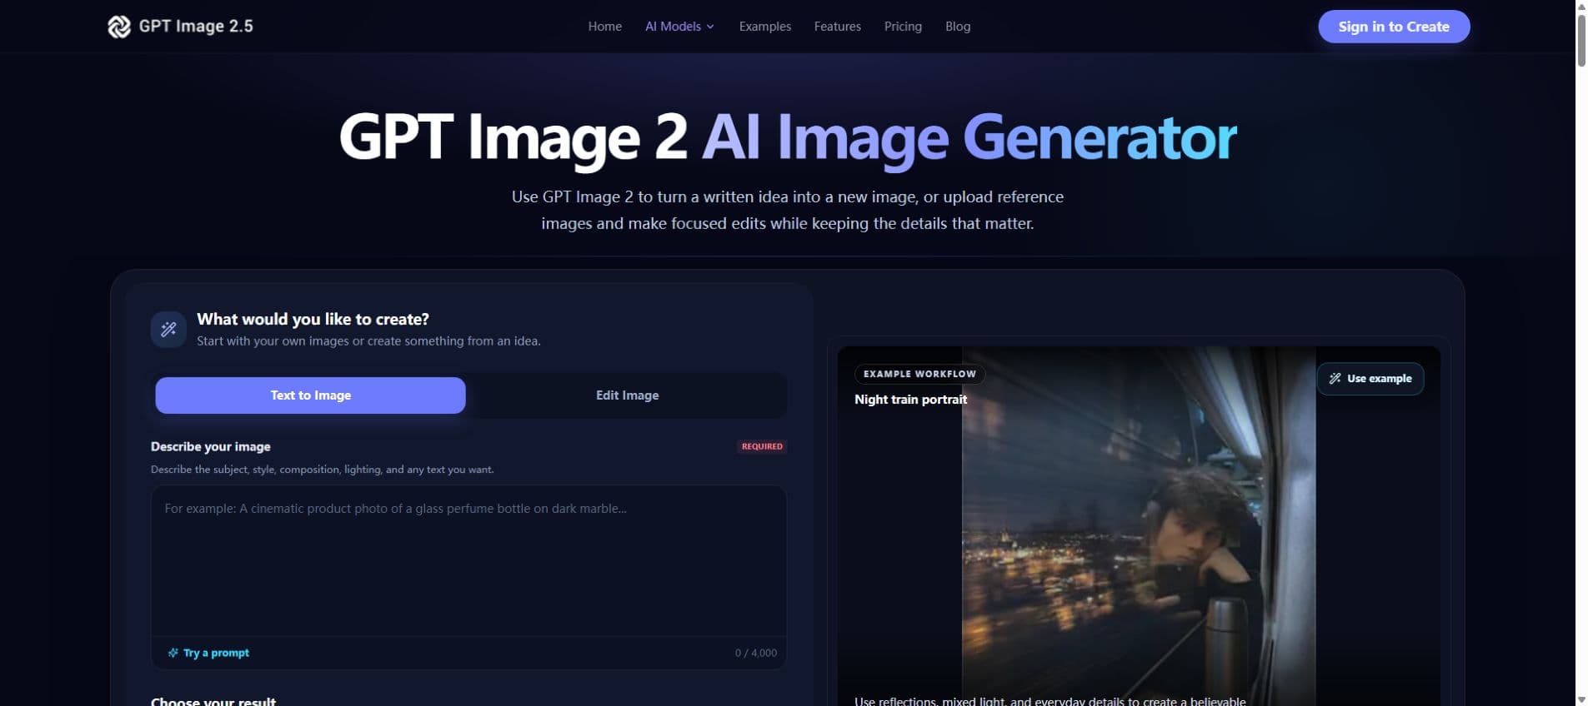Click the 'Night train portrait' title text

pos(910,400)
